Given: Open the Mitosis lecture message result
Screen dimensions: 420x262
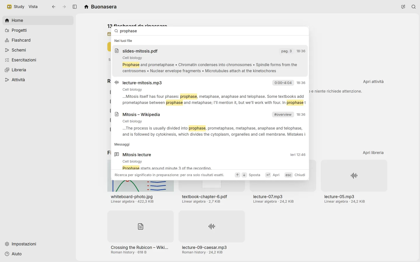Looking at the screenshot, I should click(210, 159).
